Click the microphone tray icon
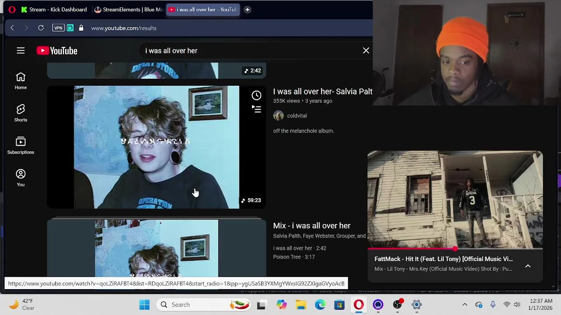The image size is (561, 315). click(493, 304)
